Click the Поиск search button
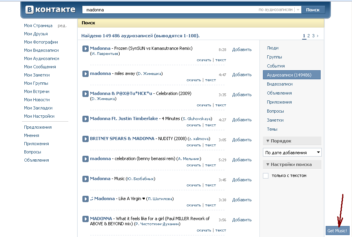 click(313, 10)
